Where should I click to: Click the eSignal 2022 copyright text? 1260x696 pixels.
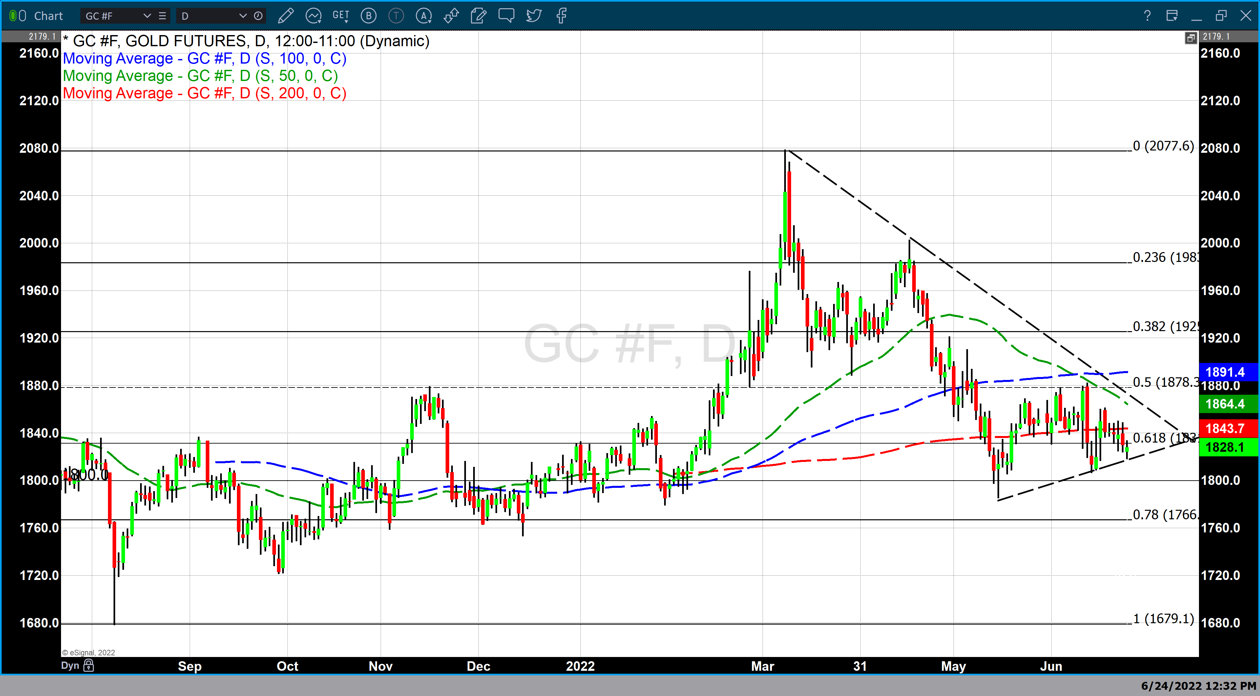[x=89, y=653]
